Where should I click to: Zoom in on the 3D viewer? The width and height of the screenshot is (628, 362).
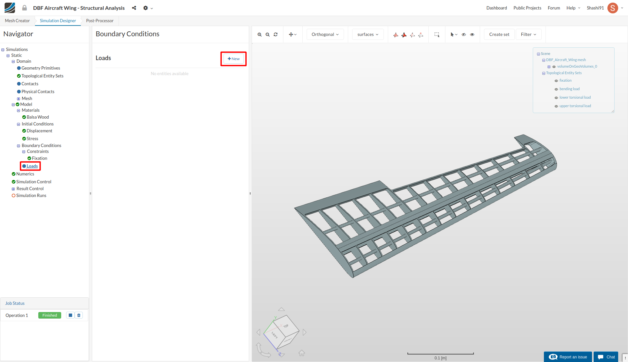click(x=260, y=35)
